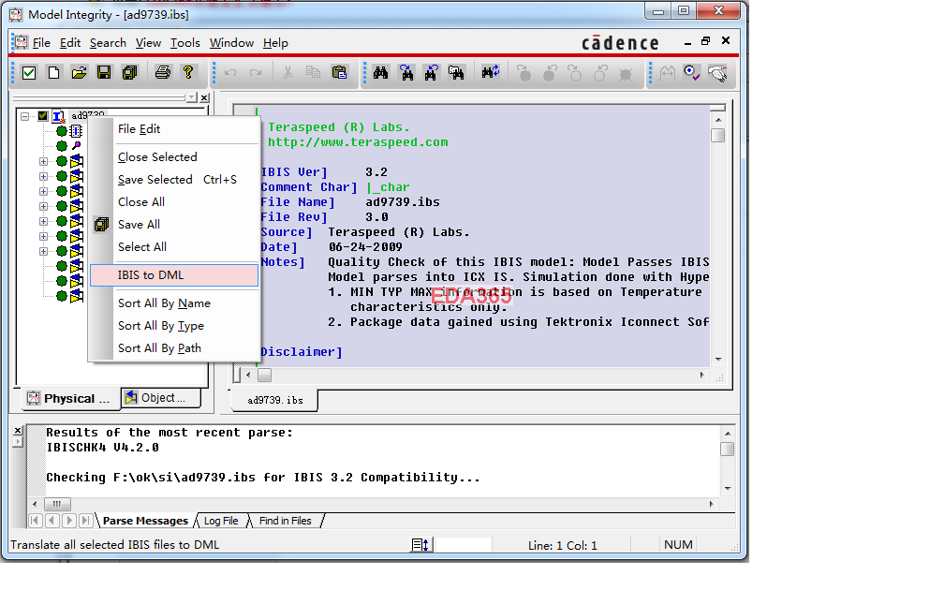The height and width of the screenshot is (590, 944).
Task: Open Find with the plain binoculars icon
Action: [380, 73]
